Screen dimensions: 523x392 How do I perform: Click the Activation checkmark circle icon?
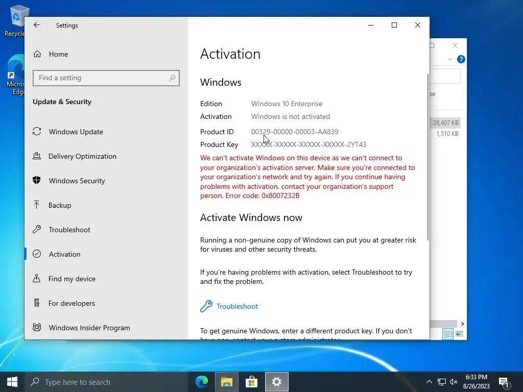pos(37,254)
